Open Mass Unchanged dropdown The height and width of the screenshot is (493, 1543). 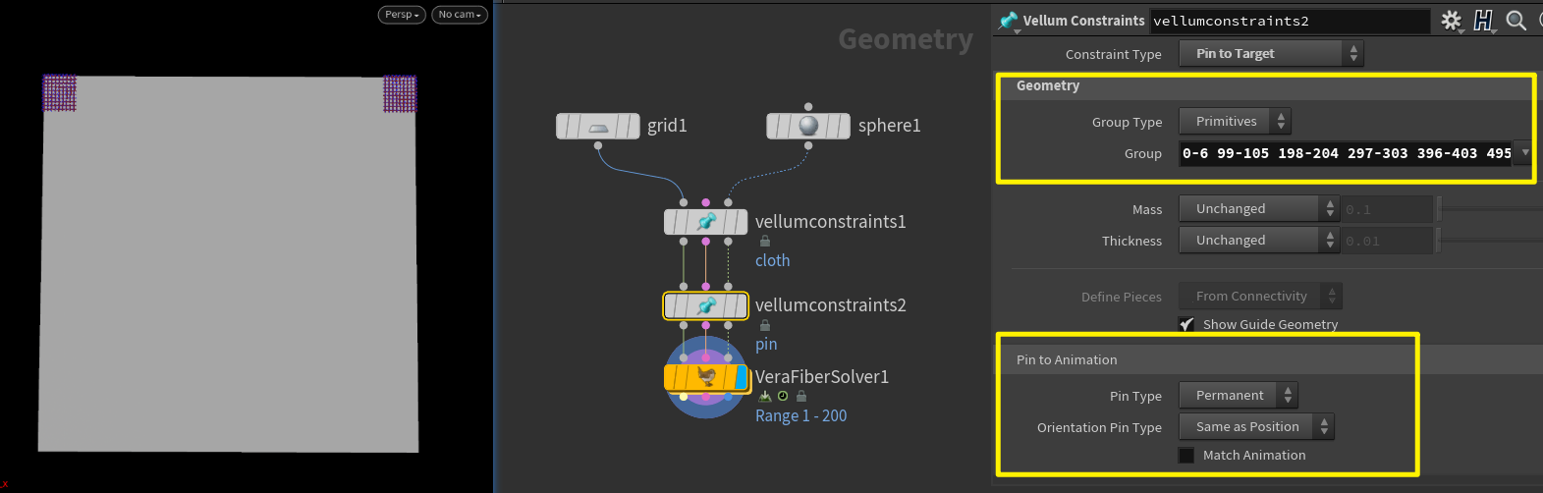pyautogui.click(x=1258, y=208)
